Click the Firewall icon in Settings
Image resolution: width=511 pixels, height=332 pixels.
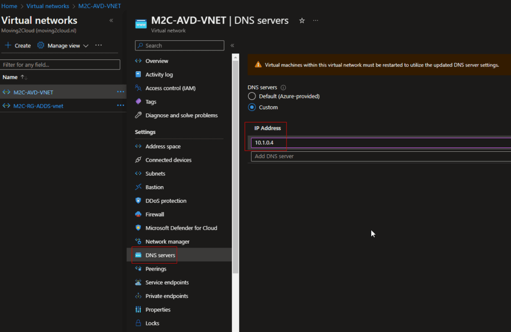point(138,214)
